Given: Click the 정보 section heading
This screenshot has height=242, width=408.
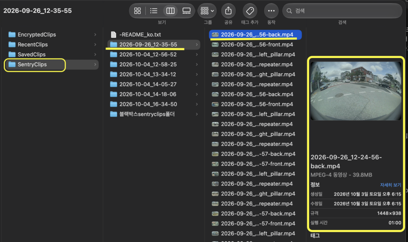Looking at the screenshot, I should 315,185.
